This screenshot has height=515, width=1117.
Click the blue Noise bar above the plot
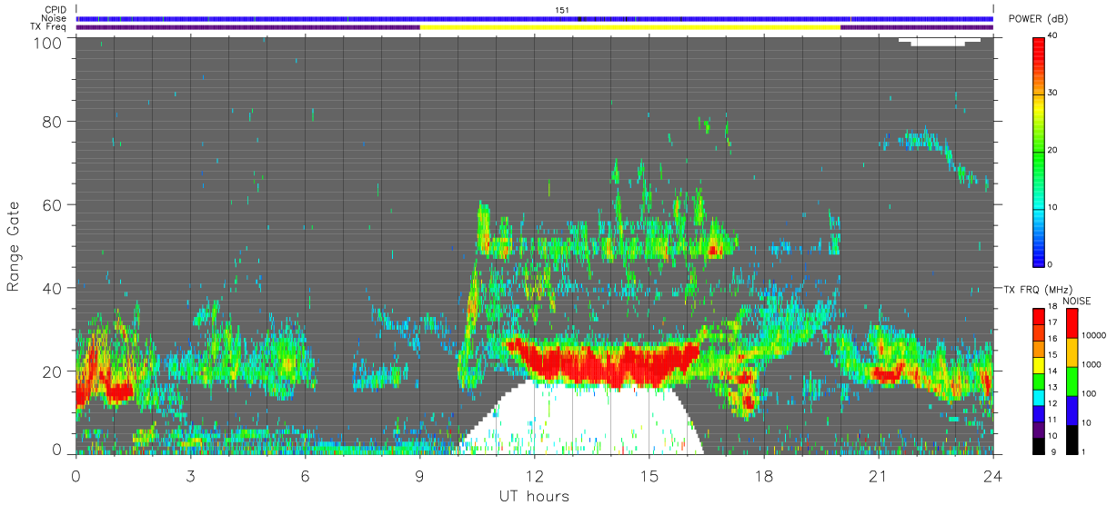click(x=534, y=18)
